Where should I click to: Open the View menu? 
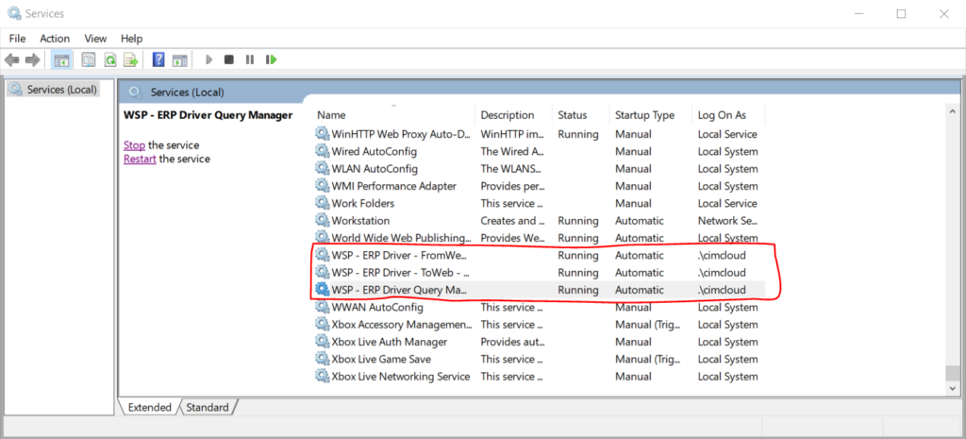tap(95, 38)
